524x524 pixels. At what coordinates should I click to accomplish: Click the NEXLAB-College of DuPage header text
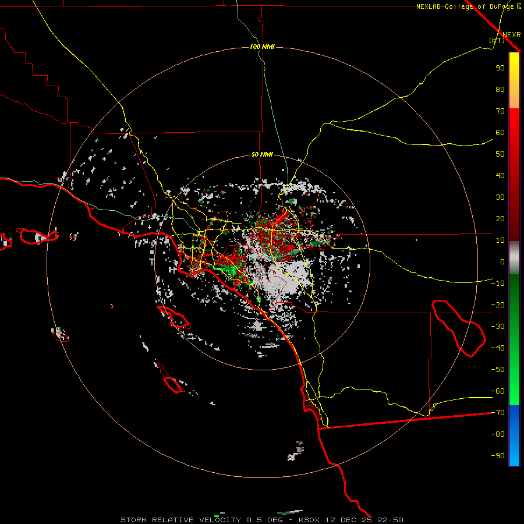coord(468,6)
